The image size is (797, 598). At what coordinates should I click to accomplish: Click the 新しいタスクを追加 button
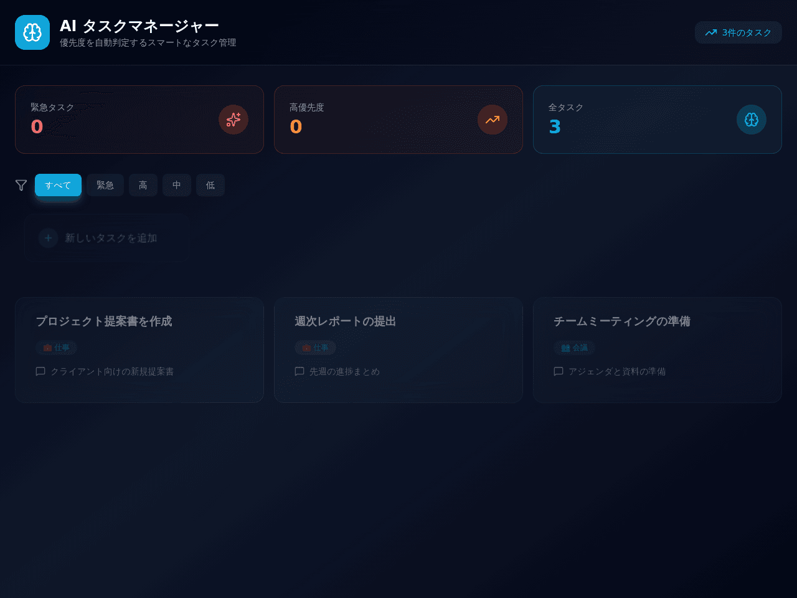pyautogui.click(x=106, y=238)
